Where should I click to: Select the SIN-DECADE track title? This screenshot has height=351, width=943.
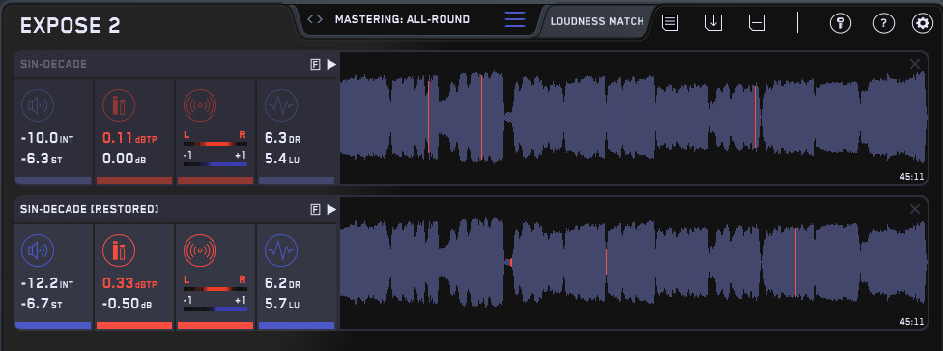click(53, 65)
